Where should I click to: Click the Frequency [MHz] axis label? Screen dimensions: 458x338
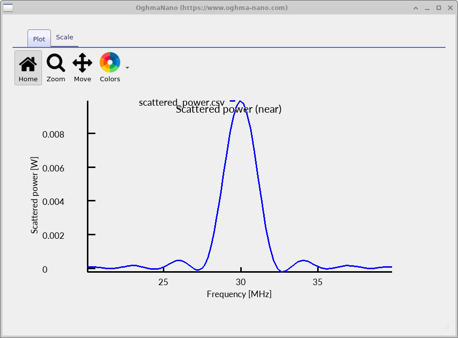[x=239, y=294]
